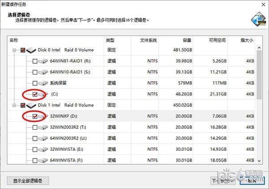Click the scrollbar down arrow

[x=259, y=161]
